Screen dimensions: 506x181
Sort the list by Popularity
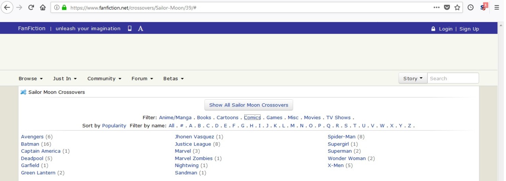point(114,126)
